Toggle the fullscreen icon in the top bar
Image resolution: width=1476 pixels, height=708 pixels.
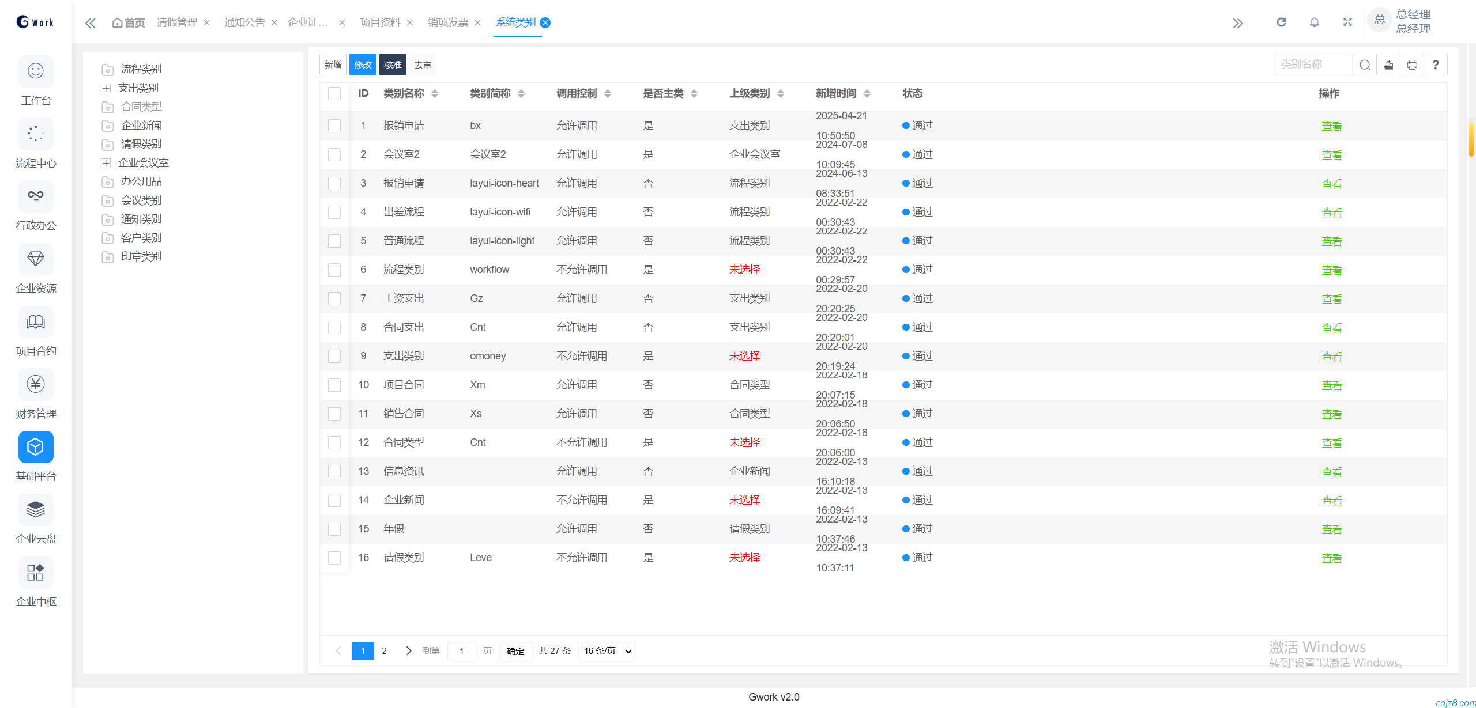pos(1347,22)
